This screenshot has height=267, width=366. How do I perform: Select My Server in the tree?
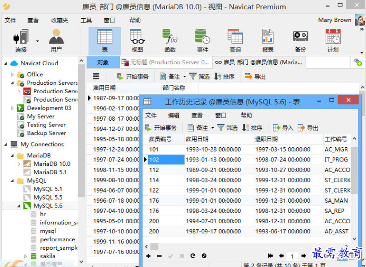pos(41,116)
